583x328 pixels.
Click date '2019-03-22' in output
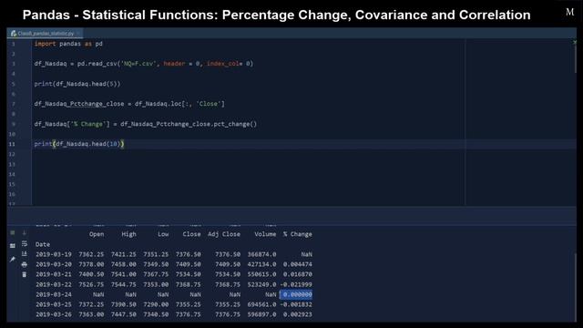[x=54, y=284]
